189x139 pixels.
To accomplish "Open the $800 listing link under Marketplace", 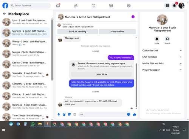I will (x=78, y=27).
